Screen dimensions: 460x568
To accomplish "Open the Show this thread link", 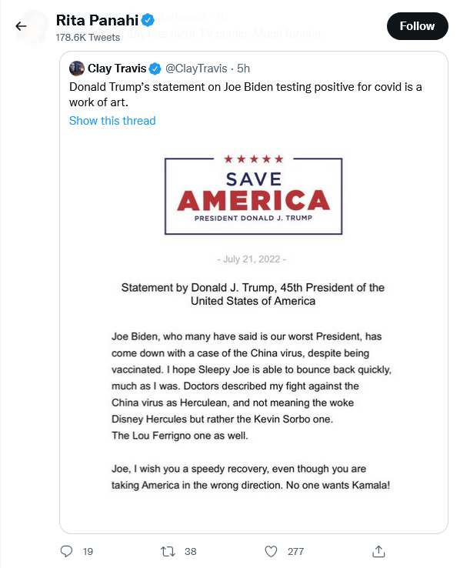I will tap(112, 121).
